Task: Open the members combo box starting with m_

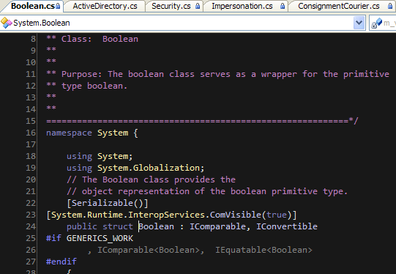Action: 383,23
